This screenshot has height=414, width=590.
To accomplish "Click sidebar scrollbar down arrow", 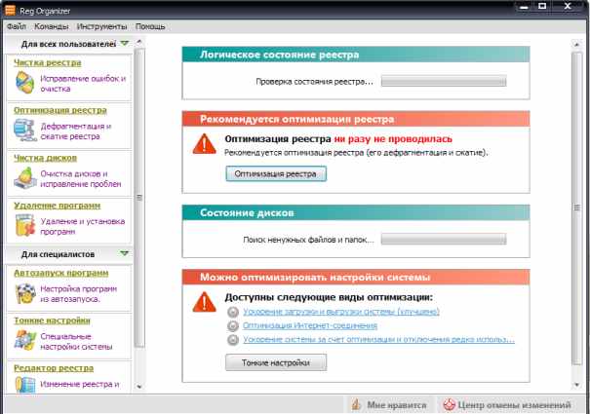I will pos(139,386).
